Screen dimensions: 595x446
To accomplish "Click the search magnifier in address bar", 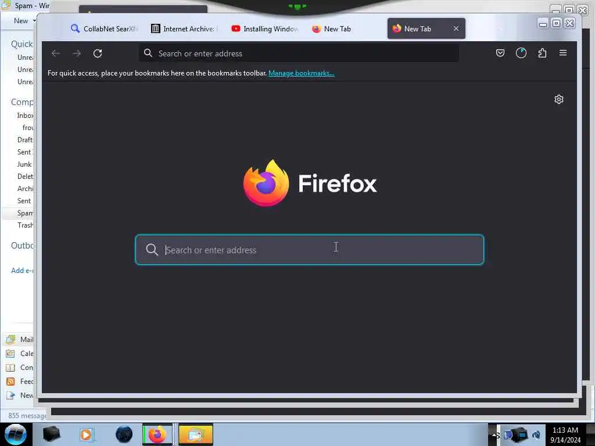I will 148,53.
